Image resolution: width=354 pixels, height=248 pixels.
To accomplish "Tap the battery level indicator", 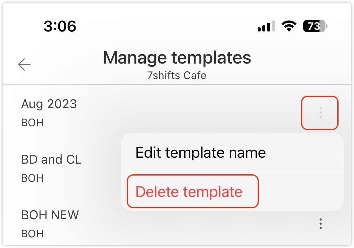I will click(x=315, y=27).
